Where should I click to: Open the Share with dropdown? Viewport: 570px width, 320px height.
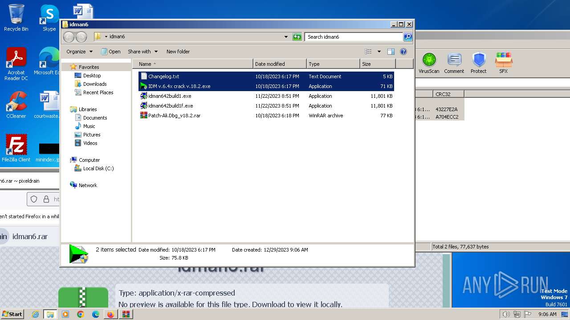click(x=142, y=52)
